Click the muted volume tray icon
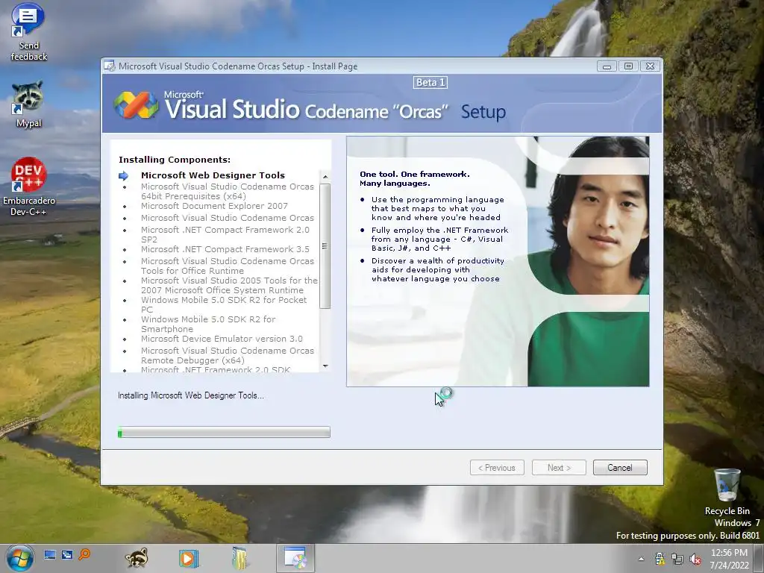Screen dimensions: 764x573 pos(695,559)
